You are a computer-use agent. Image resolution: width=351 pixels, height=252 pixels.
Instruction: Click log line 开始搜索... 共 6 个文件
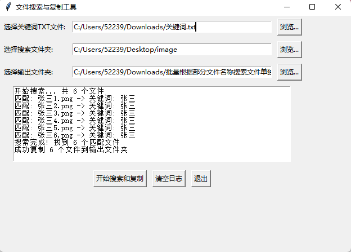59,91
